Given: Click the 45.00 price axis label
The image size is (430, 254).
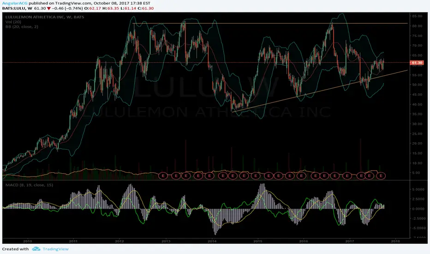Looking at the screenshot, I should pyautogui.click(x=417, y=95).
